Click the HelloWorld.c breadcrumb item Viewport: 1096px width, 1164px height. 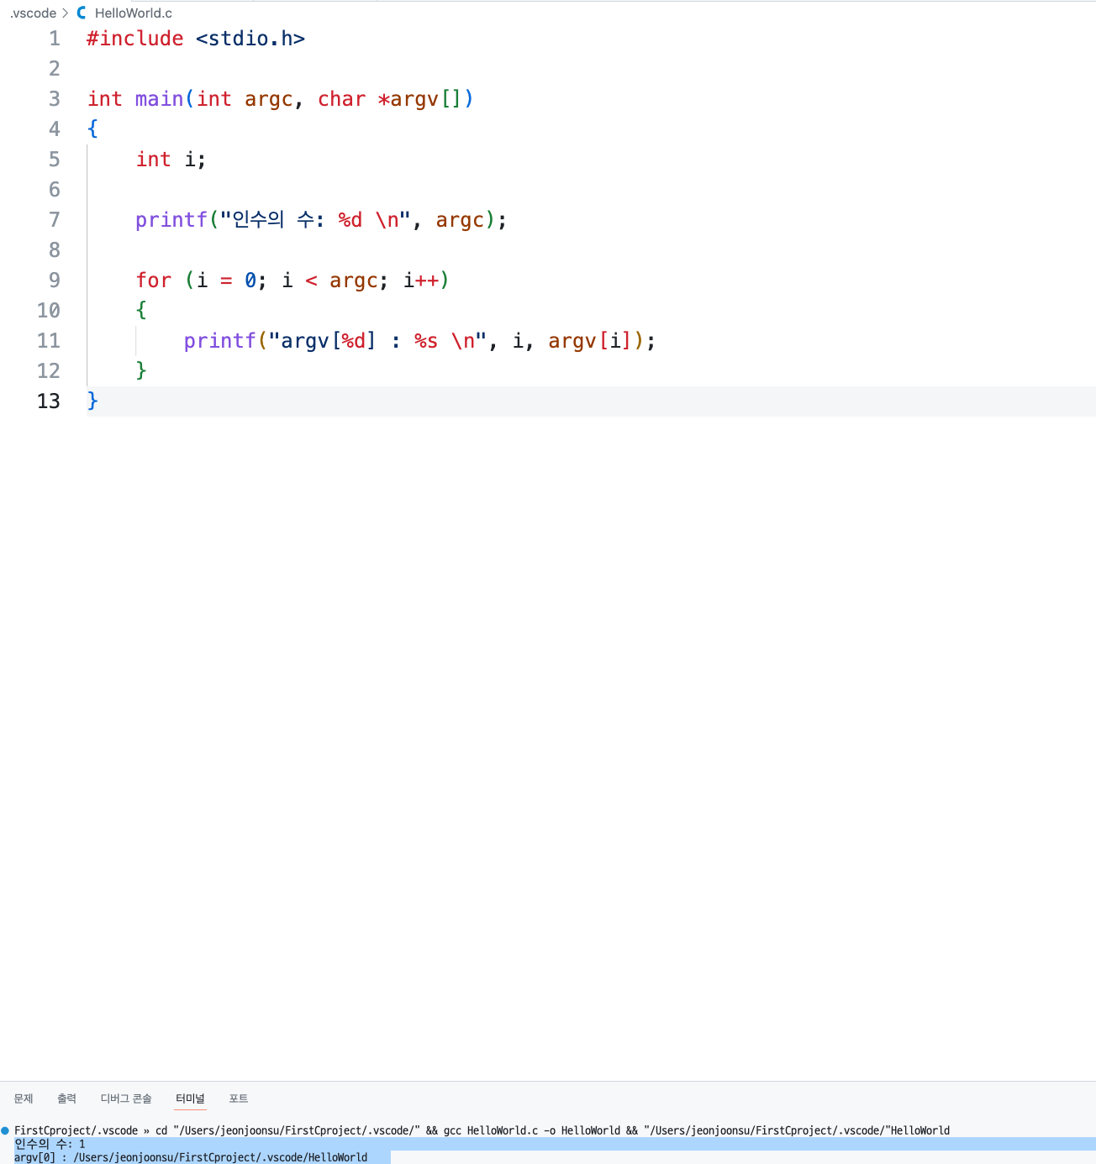[x=134, y=13]
